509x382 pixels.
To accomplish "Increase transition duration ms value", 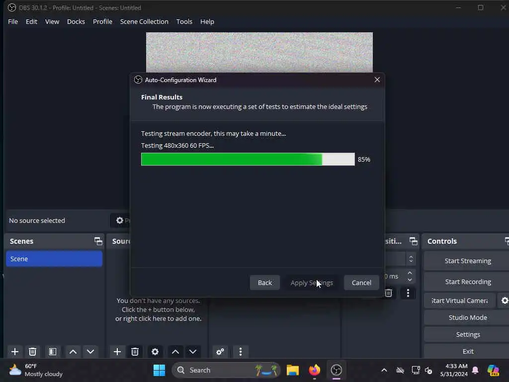I will pyautogui.click(x=410, y=273).
